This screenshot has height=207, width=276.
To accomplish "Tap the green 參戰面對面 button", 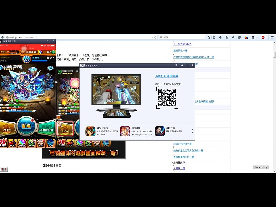I will 47,127.
